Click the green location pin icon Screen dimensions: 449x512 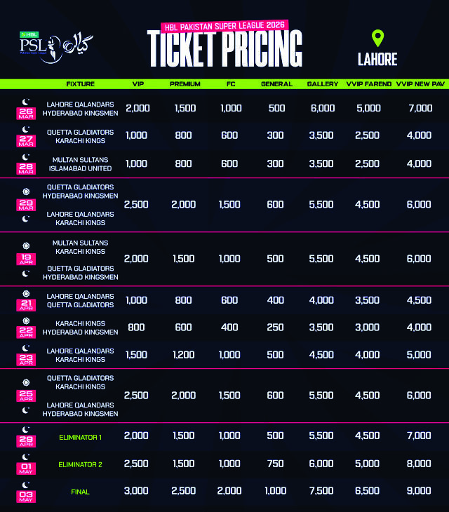click(x=378, y=39)
